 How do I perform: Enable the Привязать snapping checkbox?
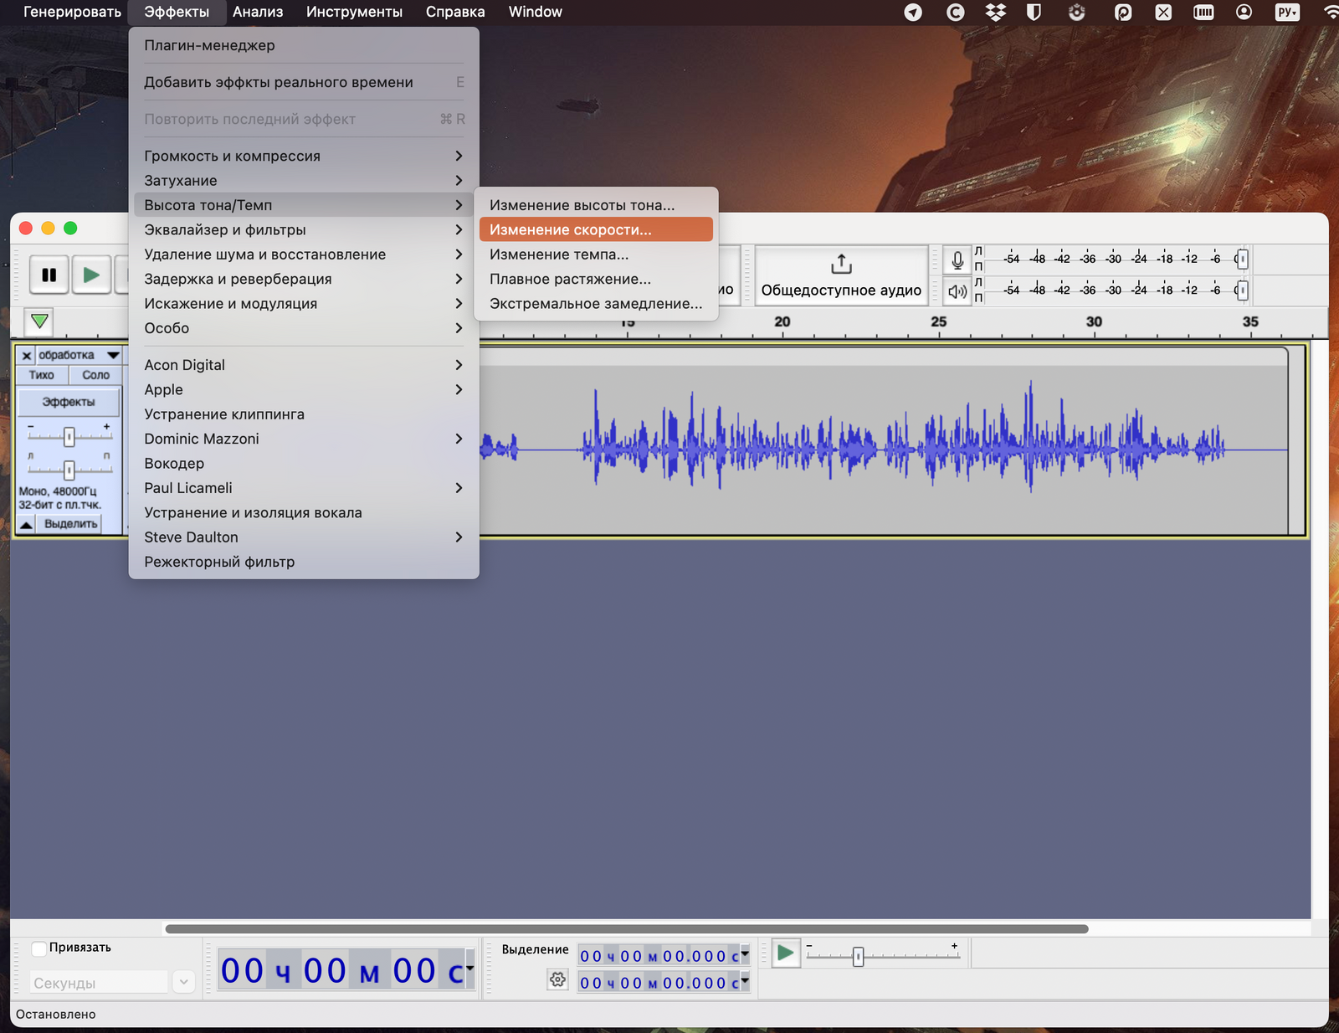[x=39, y=948]
